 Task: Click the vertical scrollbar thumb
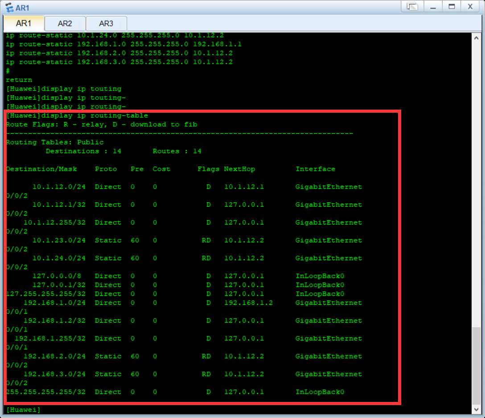(477, 365)
